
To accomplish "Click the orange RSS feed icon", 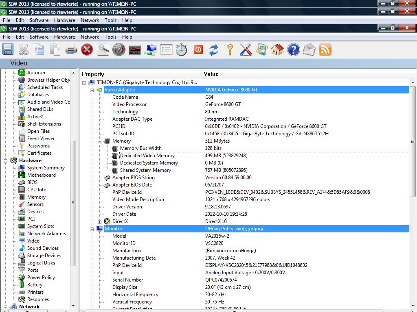I will tap(325, 50).
